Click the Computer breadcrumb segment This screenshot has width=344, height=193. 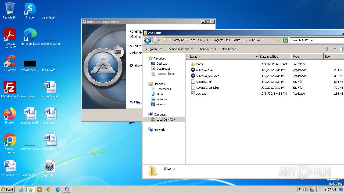(178, 40)
